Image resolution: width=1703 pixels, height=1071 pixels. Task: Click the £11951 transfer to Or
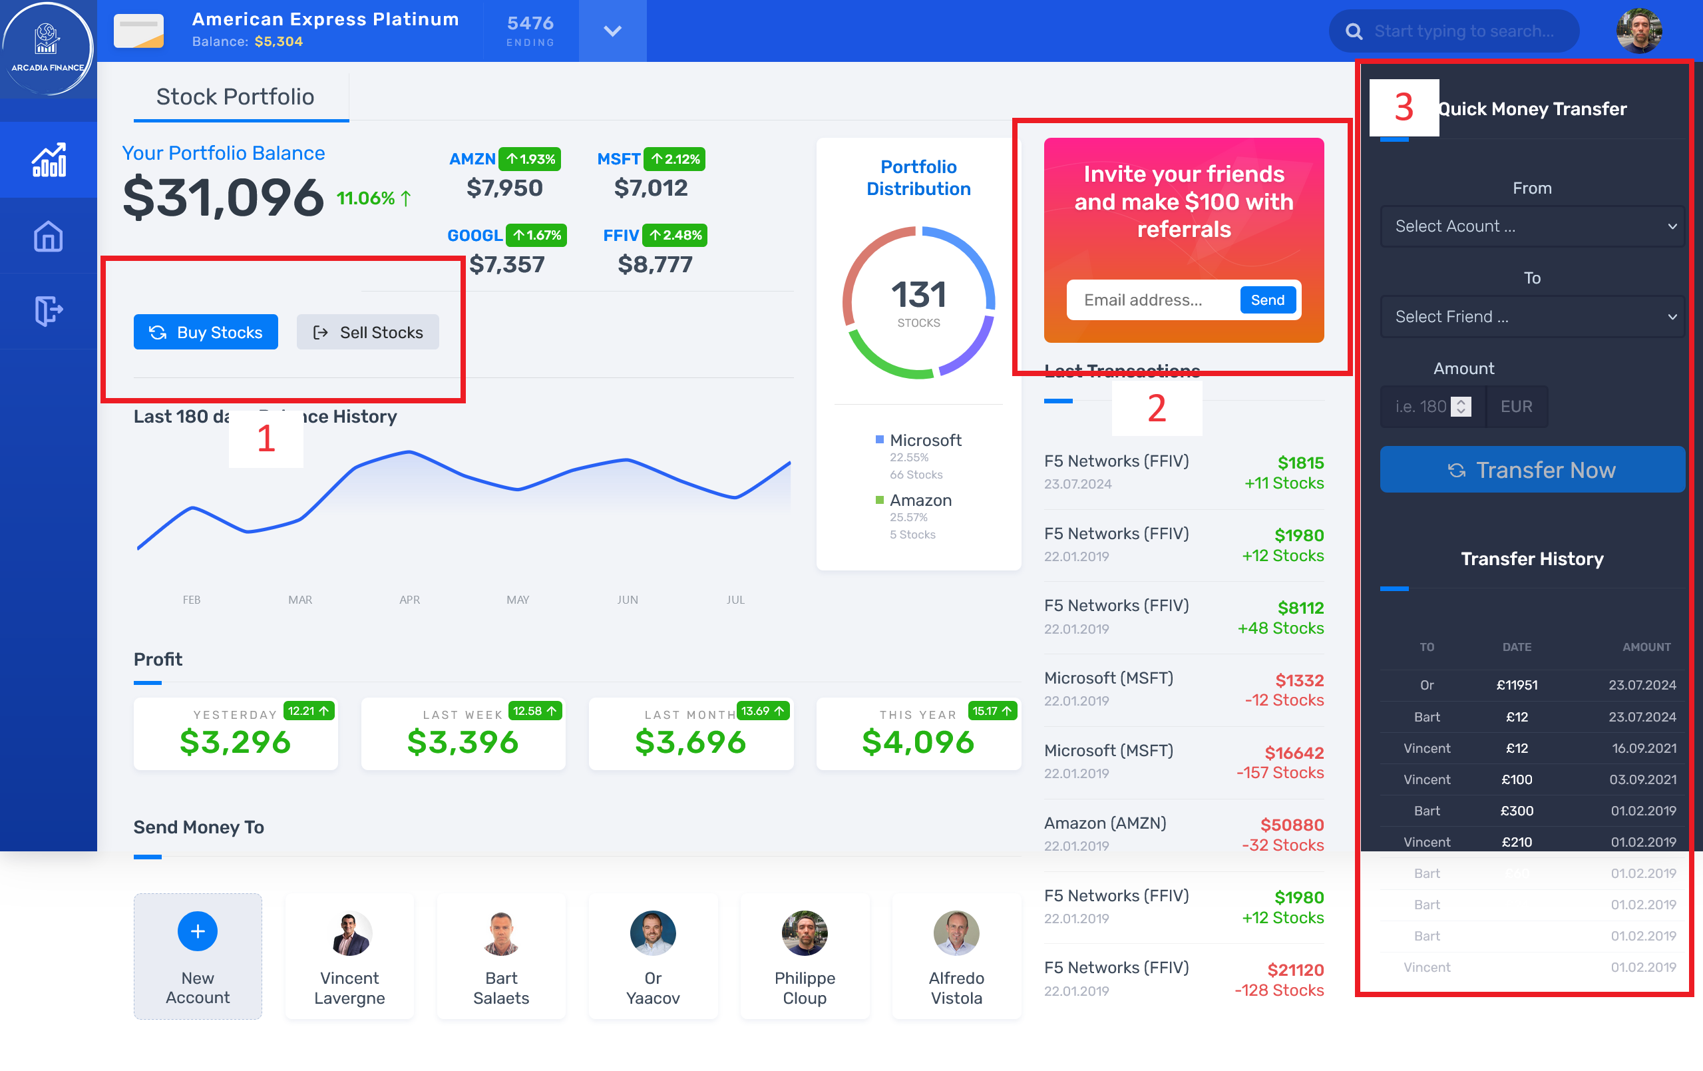tap(1533, 685)
